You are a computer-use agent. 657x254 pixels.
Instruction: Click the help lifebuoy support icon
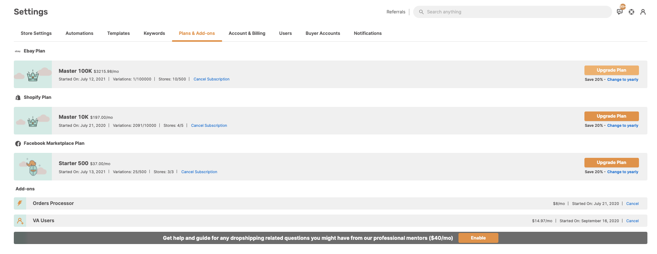[x=631, y=12]
